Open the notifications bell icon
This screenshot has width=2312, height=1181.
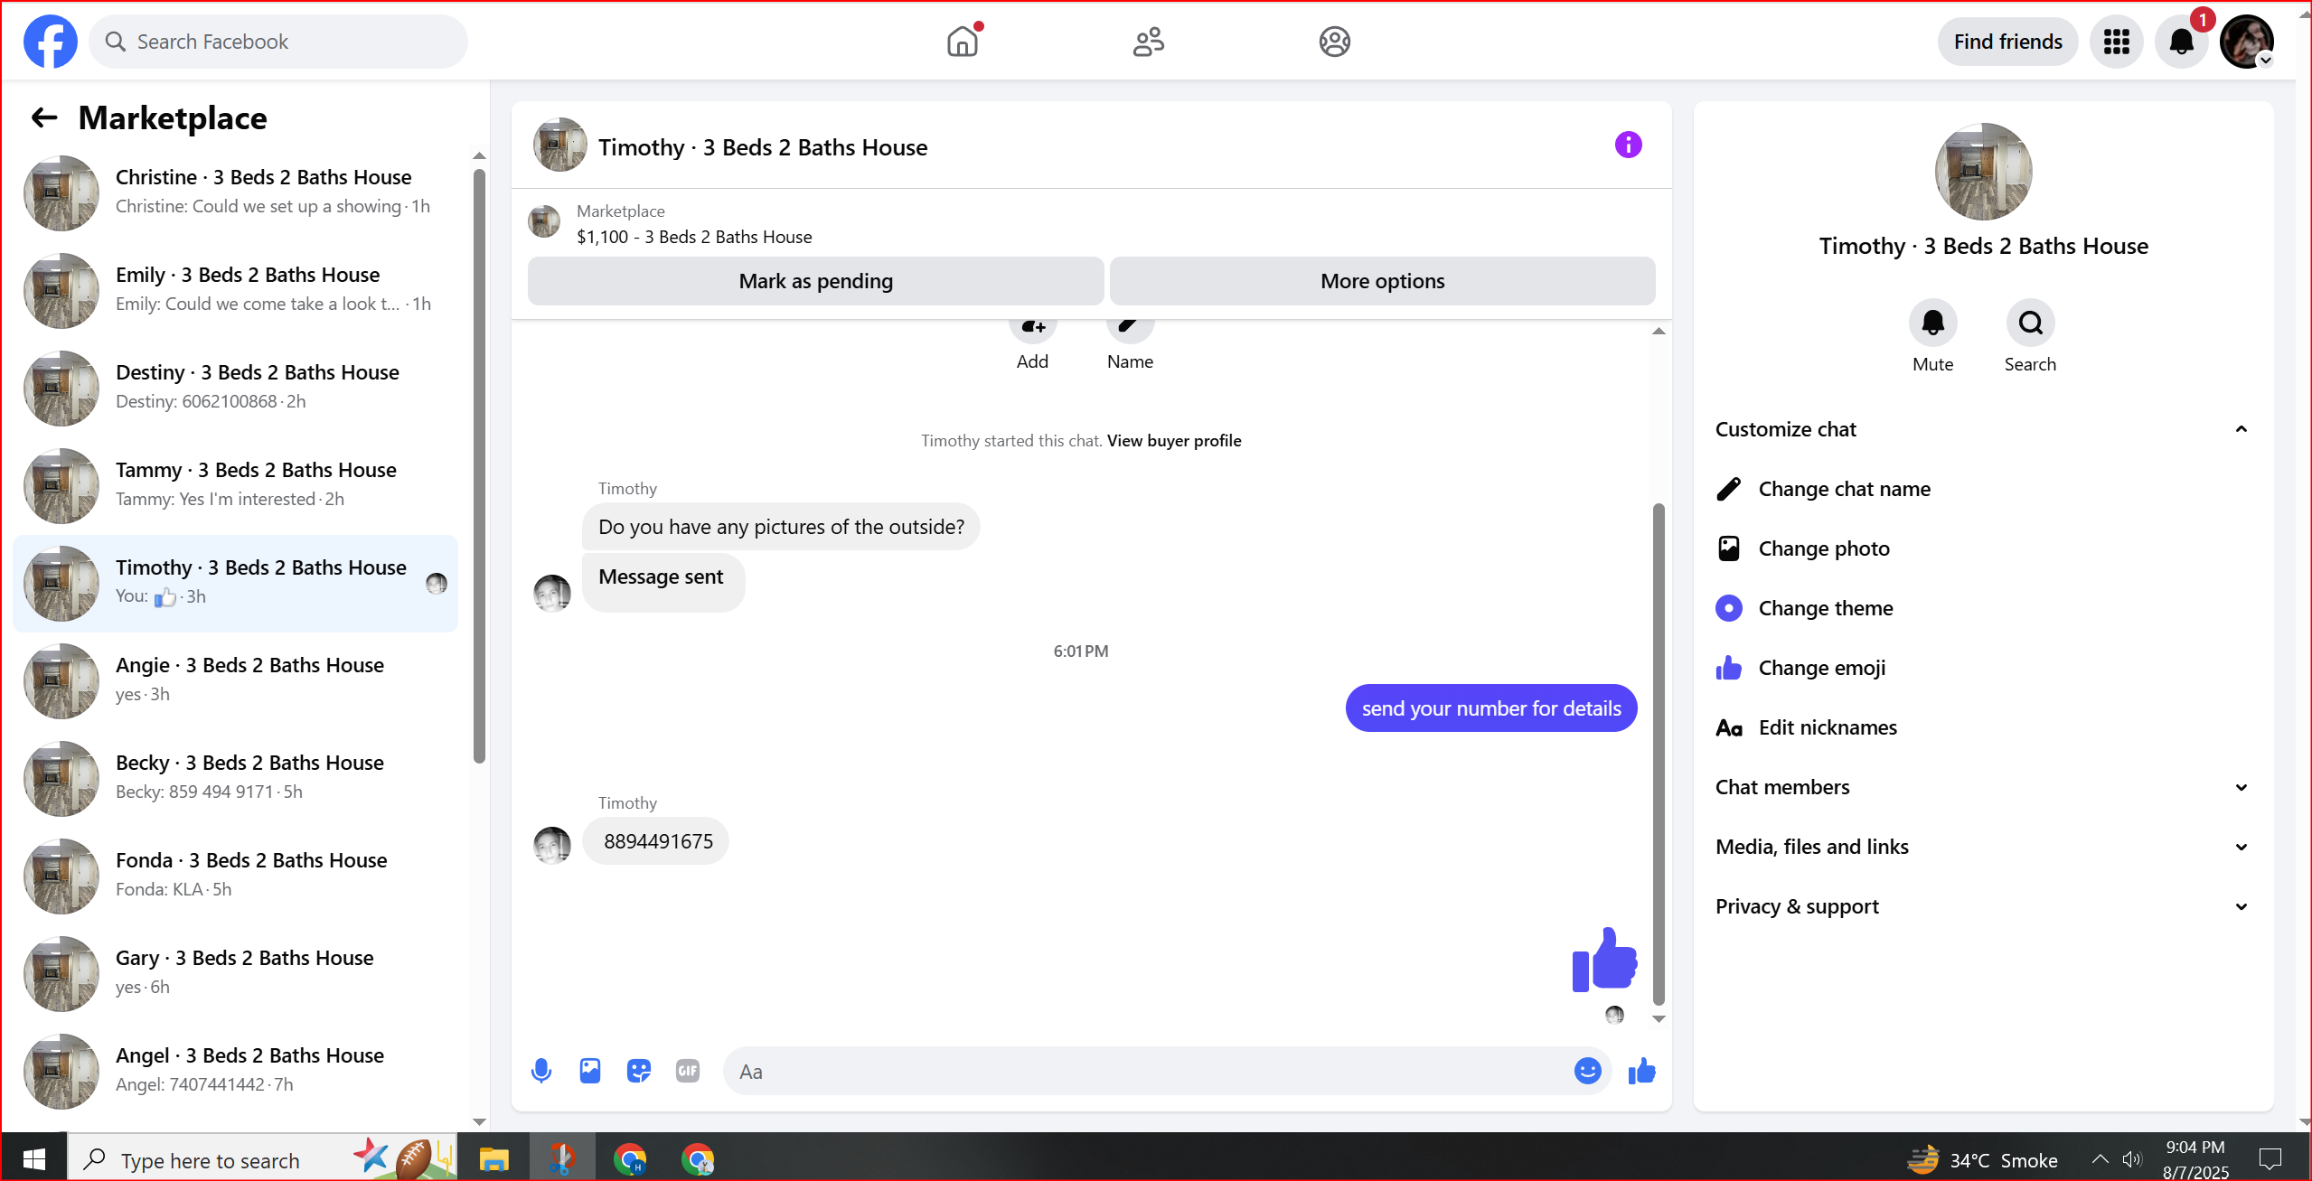pos(2181,42)
